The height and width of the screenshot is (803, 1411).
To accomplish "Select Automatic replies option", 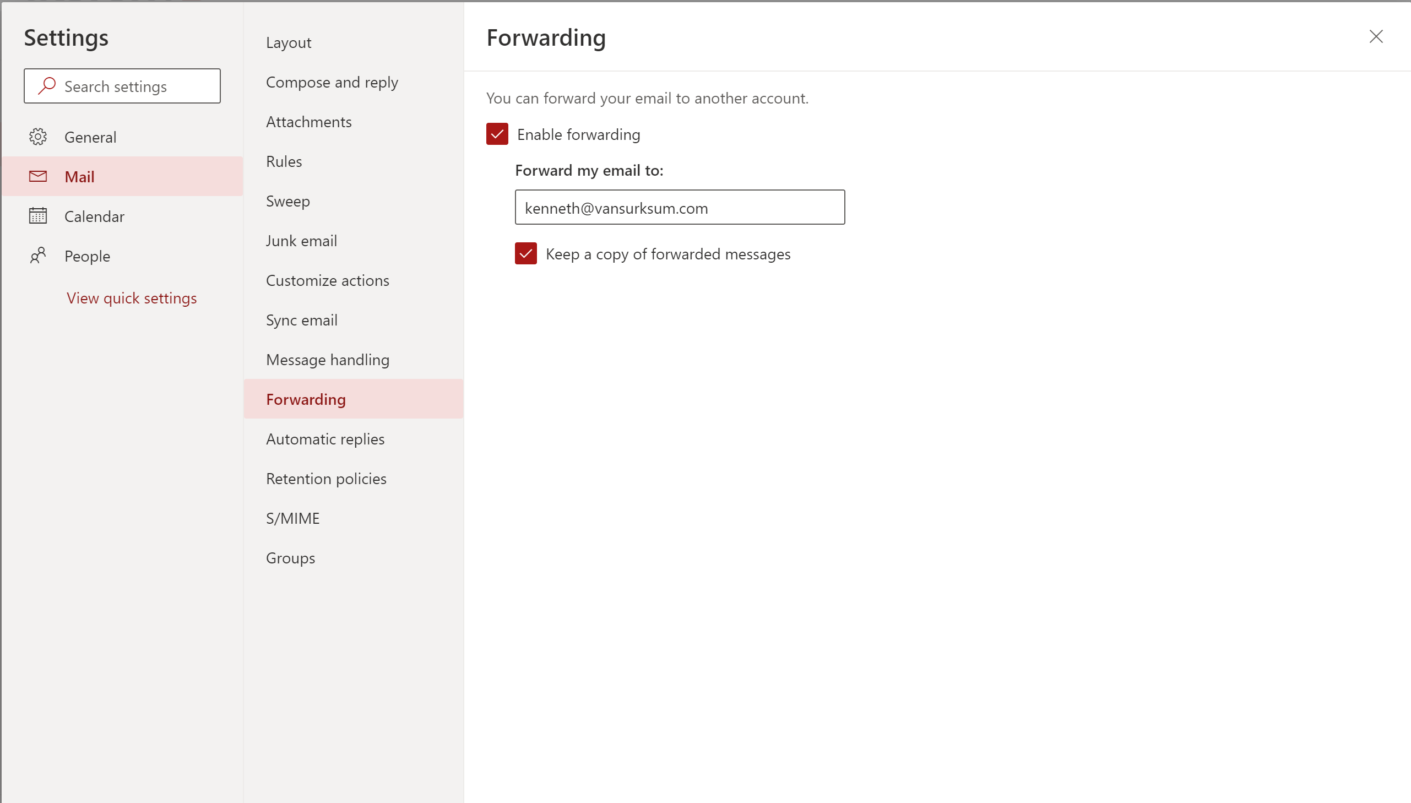I will tap(325, 439).
